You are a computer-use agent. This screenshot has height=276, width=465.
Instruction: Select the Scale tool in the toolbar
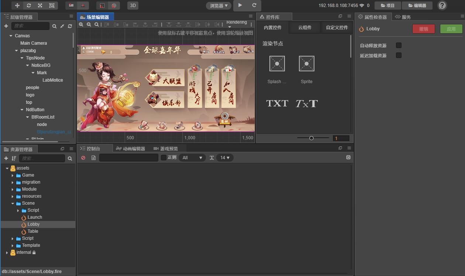coord(40,6)
